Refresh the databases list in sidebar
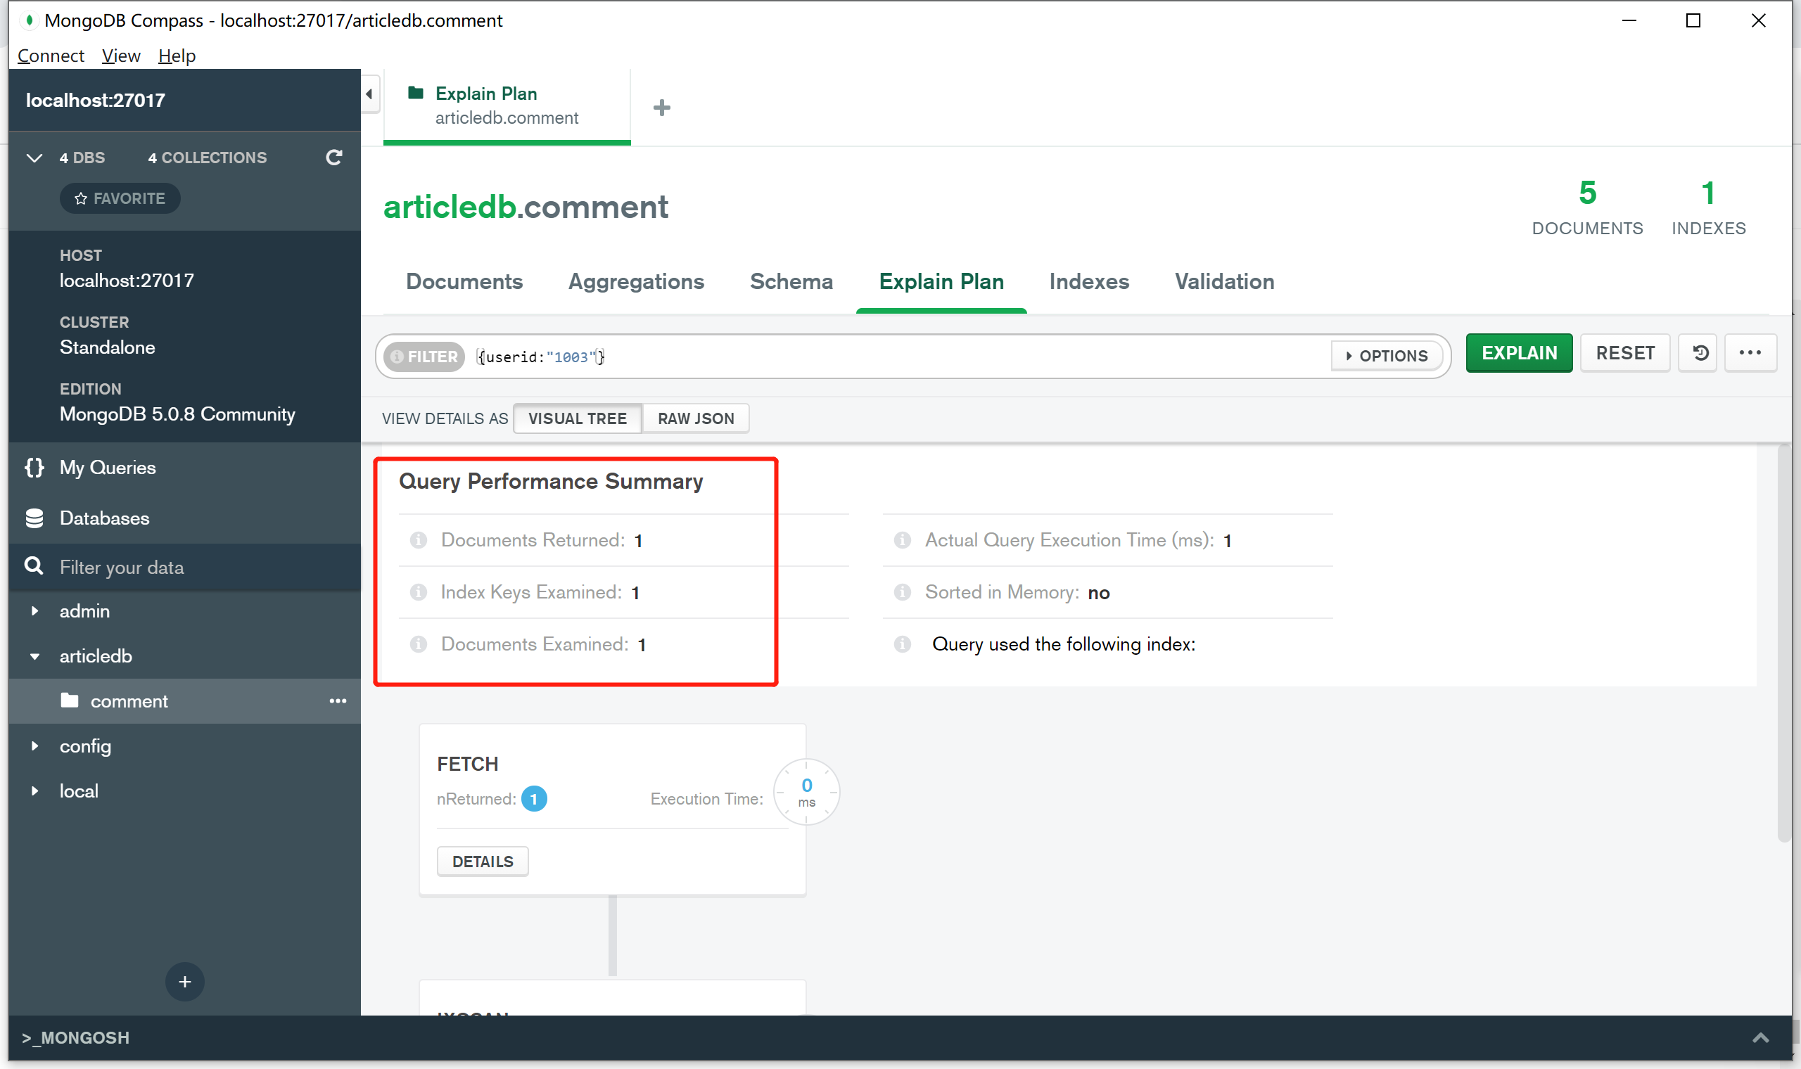The image size is (1801, 1069). click(x=333, y=157)
